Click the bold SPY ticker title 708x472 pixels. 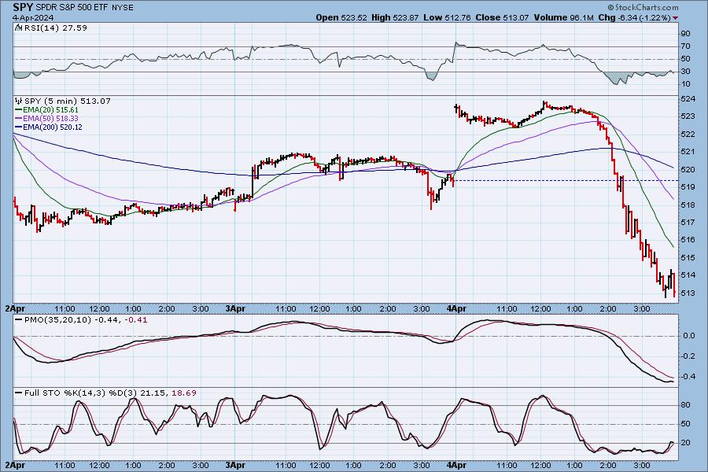coord(23,7)
